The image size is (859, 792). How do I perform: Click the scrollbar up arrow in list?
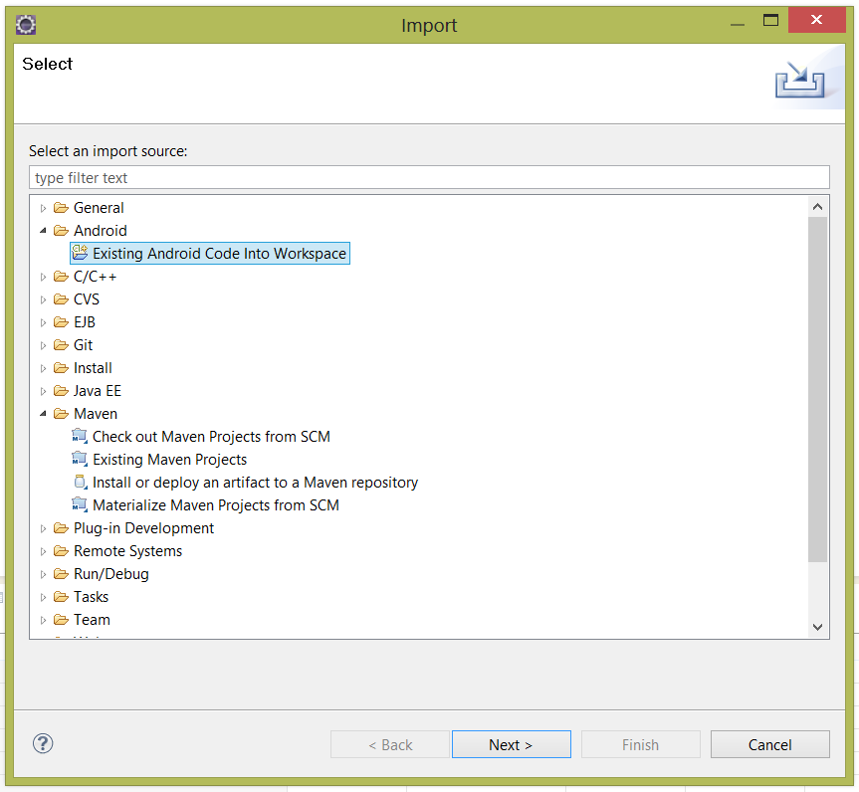point(817,207)
